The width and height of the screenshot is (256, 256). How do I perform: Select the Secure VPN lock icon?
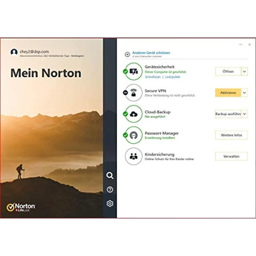click(134, 93)
